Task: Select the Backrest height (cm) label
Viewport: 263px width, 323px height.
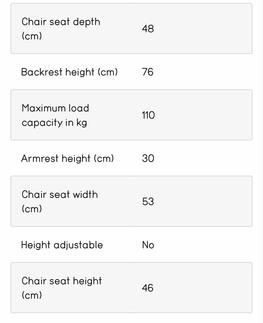Action: (69, 72)
